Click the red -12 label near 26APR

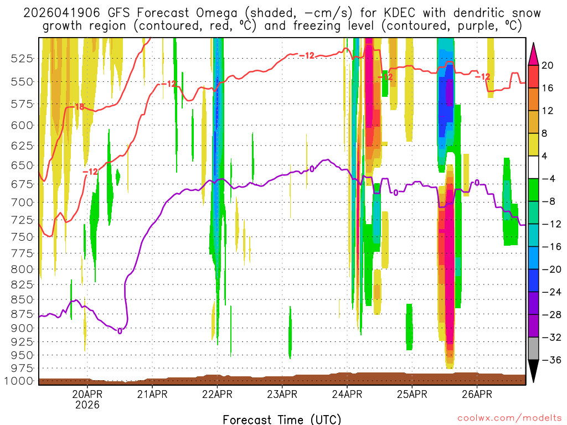[483, 76]
